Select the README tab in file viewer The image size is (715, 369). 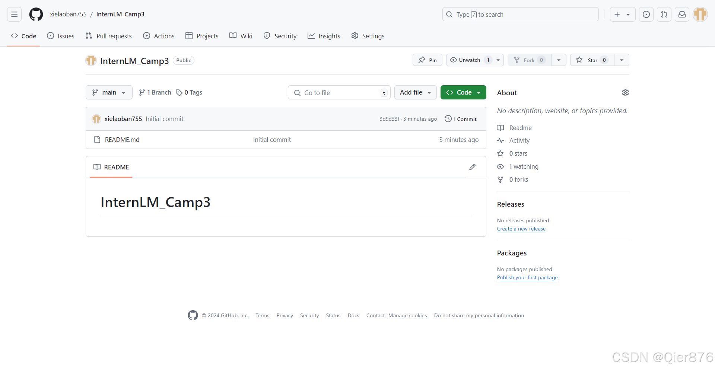point(111,167)
